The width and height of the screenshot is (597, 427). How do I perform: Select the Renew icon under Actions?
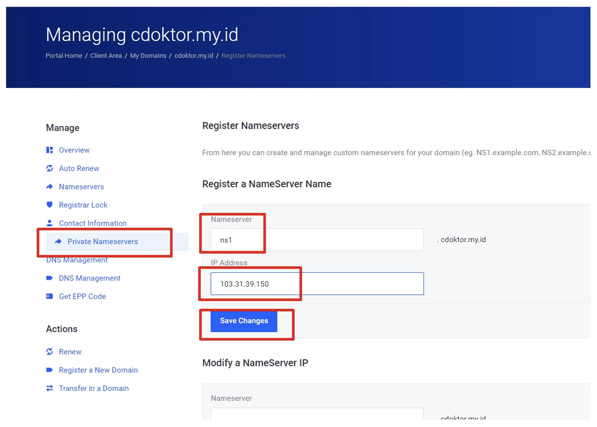(x=50, y=352)
